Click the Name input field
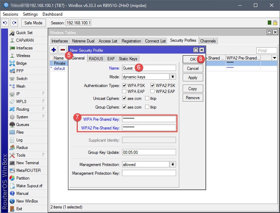The height and width of the screenshot is (213, 280). [x=149, y=68]
